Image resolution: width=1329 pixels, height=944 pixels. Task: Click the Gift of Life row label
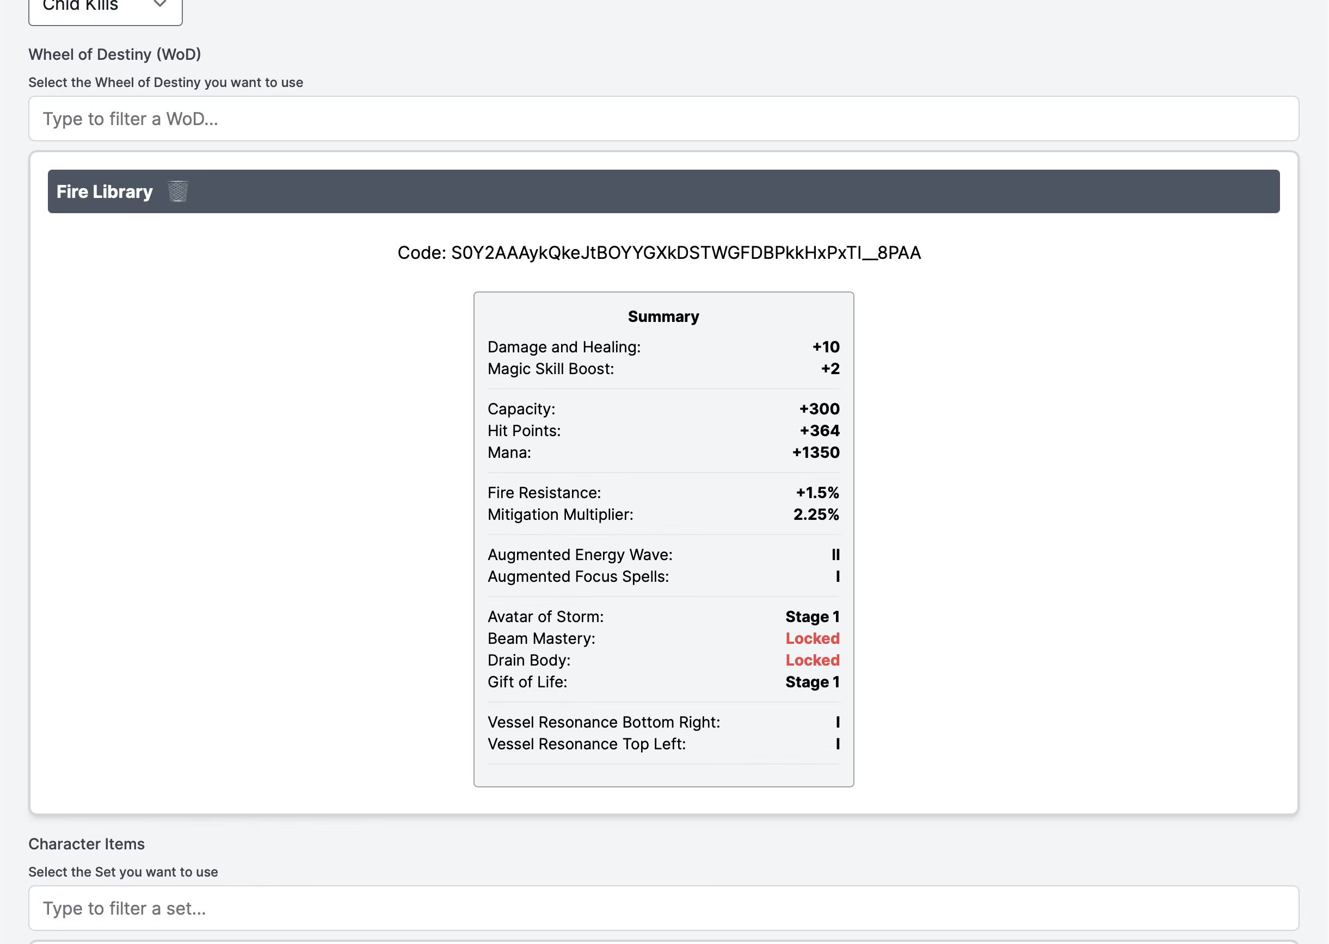pos(527,682)
